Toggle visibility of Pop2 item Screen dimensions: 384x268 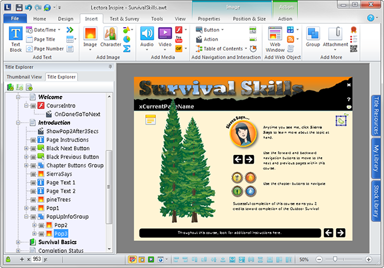(42, 226)
